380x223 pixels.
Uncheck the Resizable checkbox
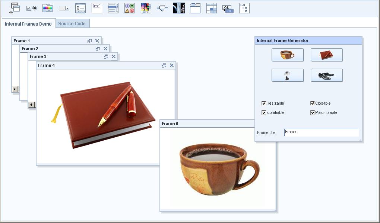pyautogui.click(x=264, y=103)
